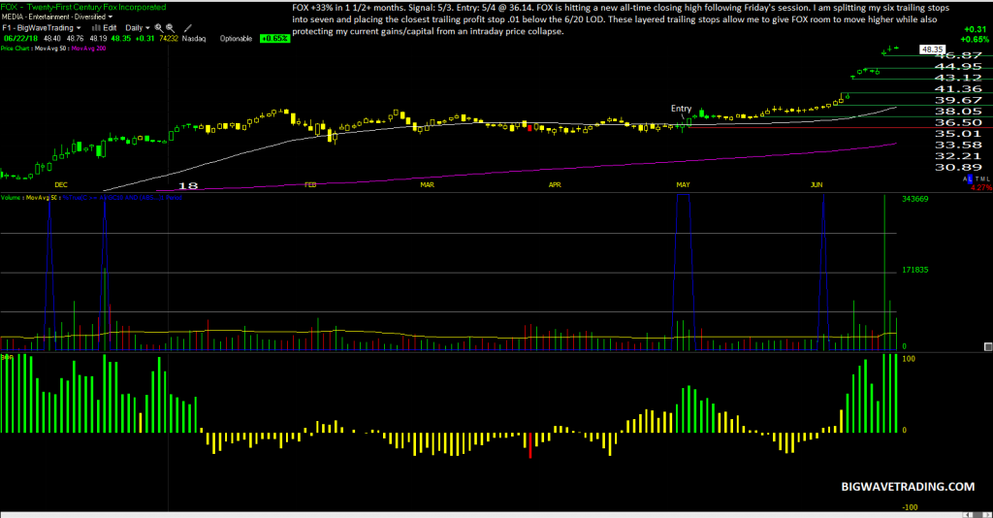Click the zoom out magnifier icon
This screenshot has height=518, width=993.
[171, 28]
